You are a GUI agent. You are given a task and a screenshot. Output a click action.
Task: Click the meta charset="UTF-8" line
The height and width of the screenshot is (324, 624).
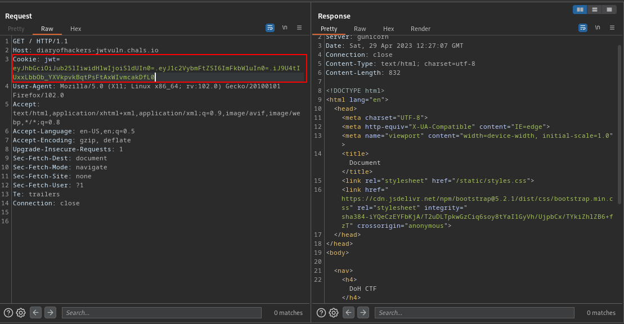coord(384,118)
